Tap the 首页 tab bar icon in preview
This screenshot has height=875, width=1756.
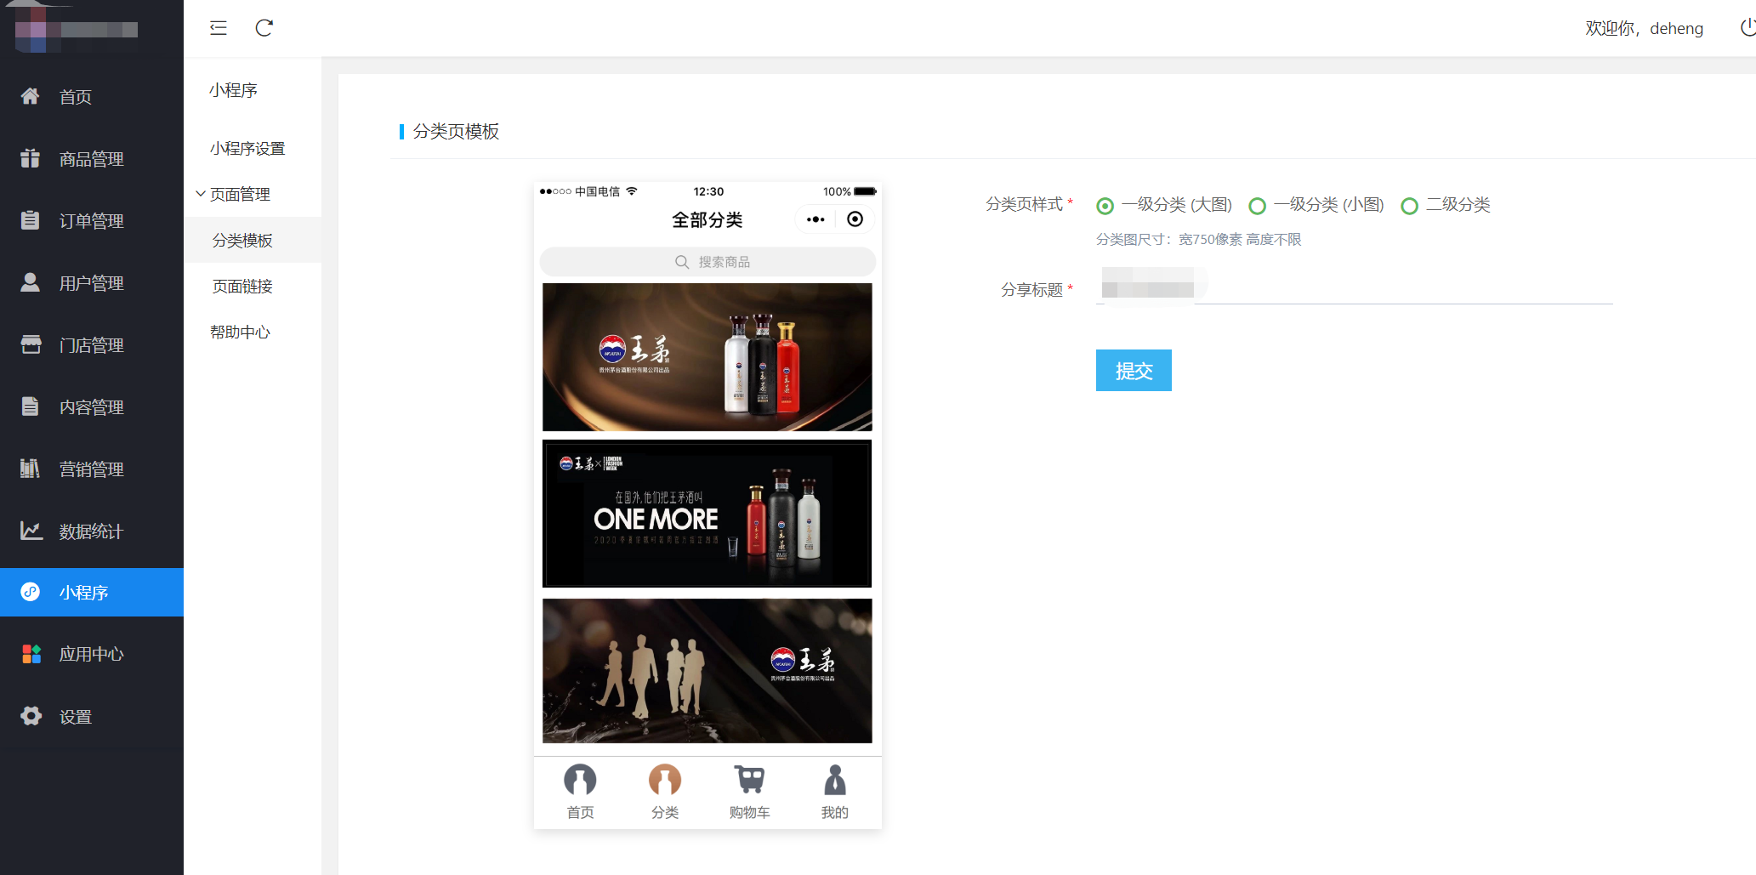point(580,780)
